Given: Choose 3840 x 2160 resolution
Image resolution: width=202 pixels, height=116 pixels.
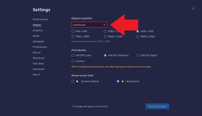Looking at the screenshot, I should pos(138,37).
